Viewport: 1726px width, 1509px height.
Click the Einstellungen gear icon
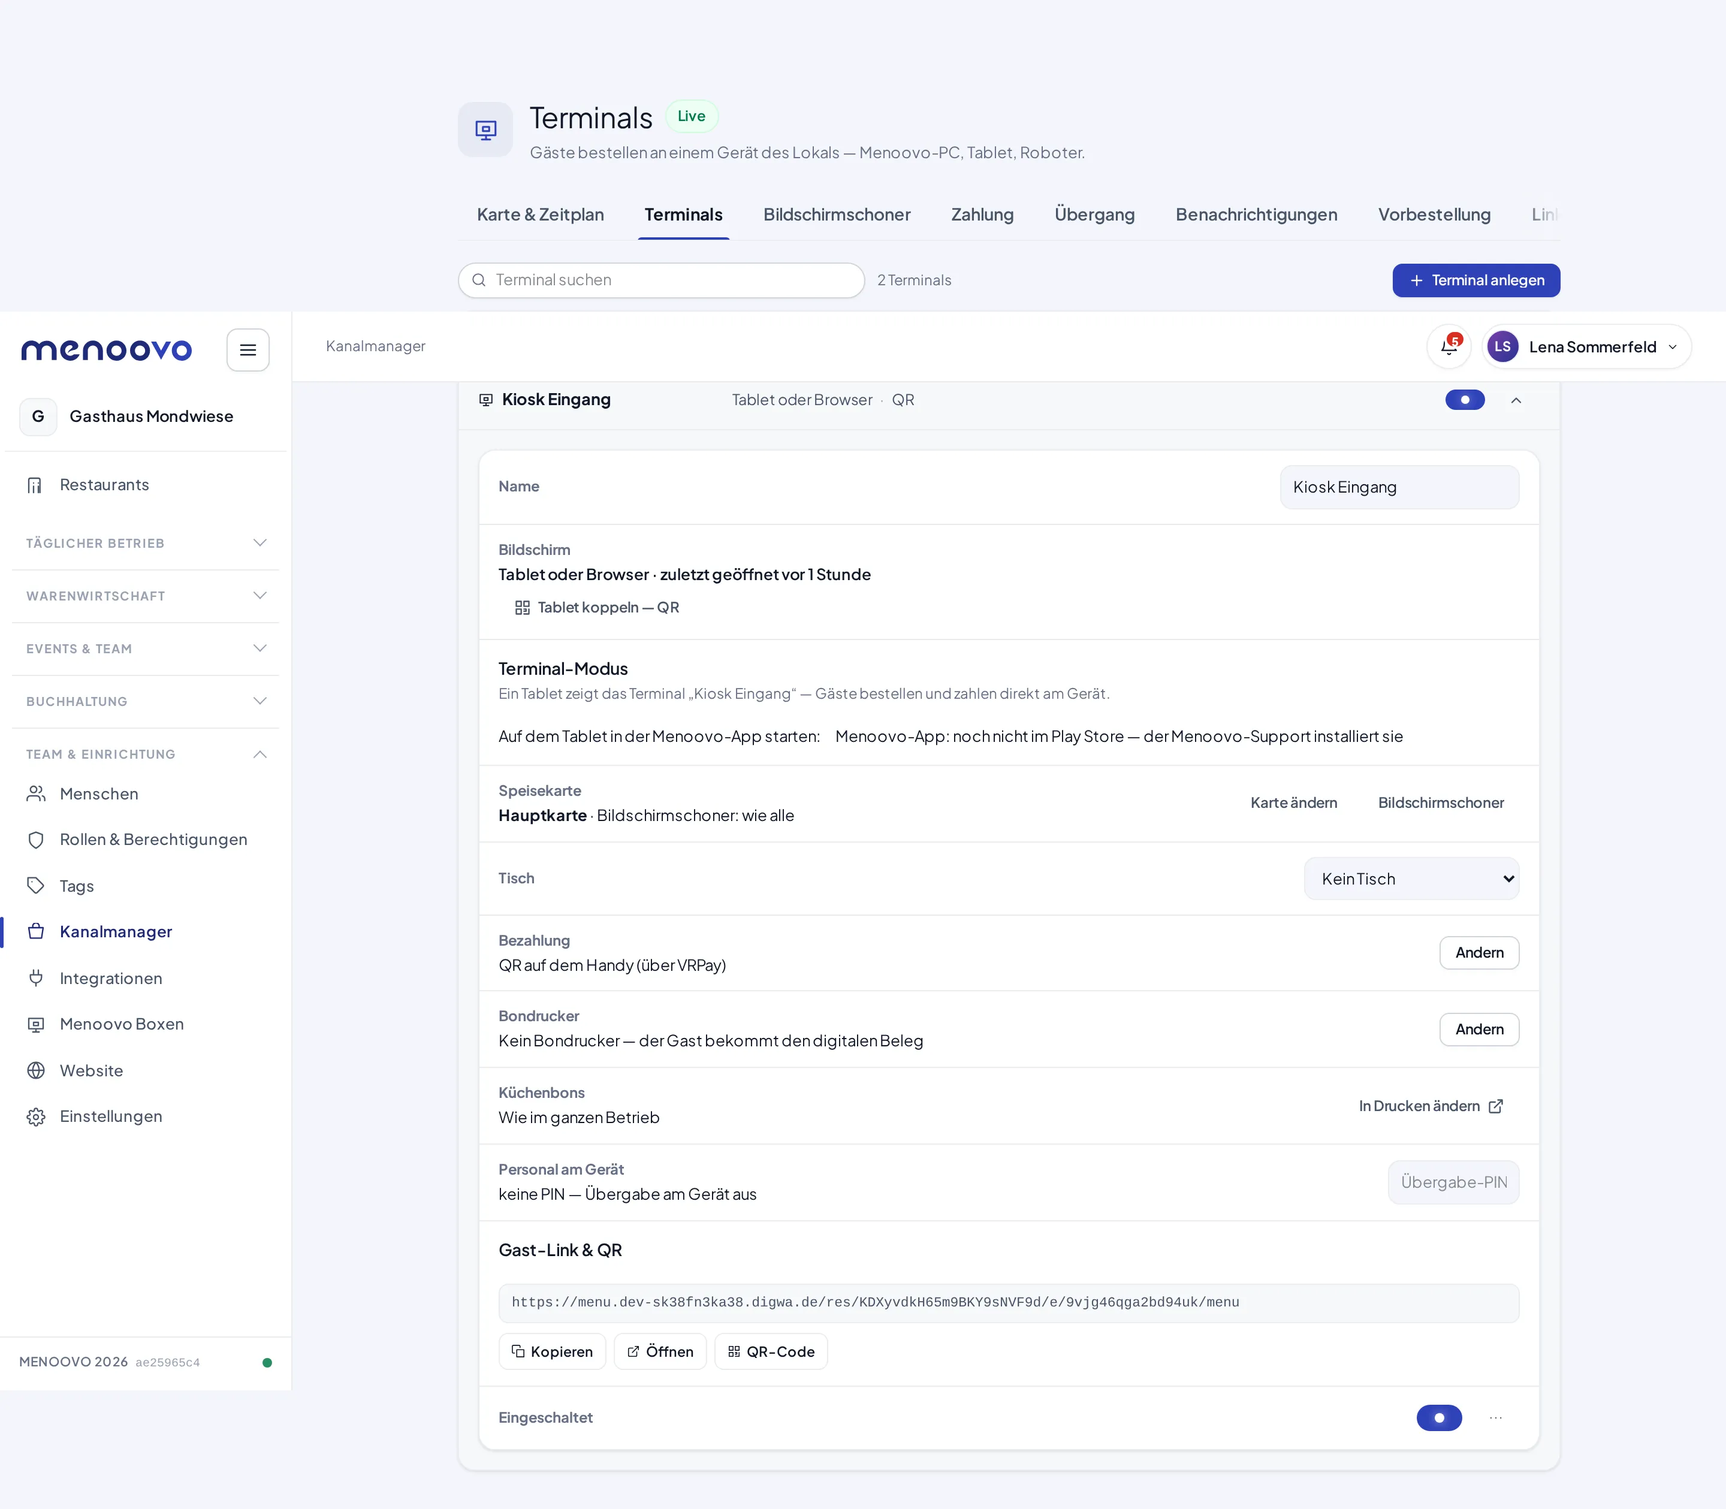coord(35,1116)
